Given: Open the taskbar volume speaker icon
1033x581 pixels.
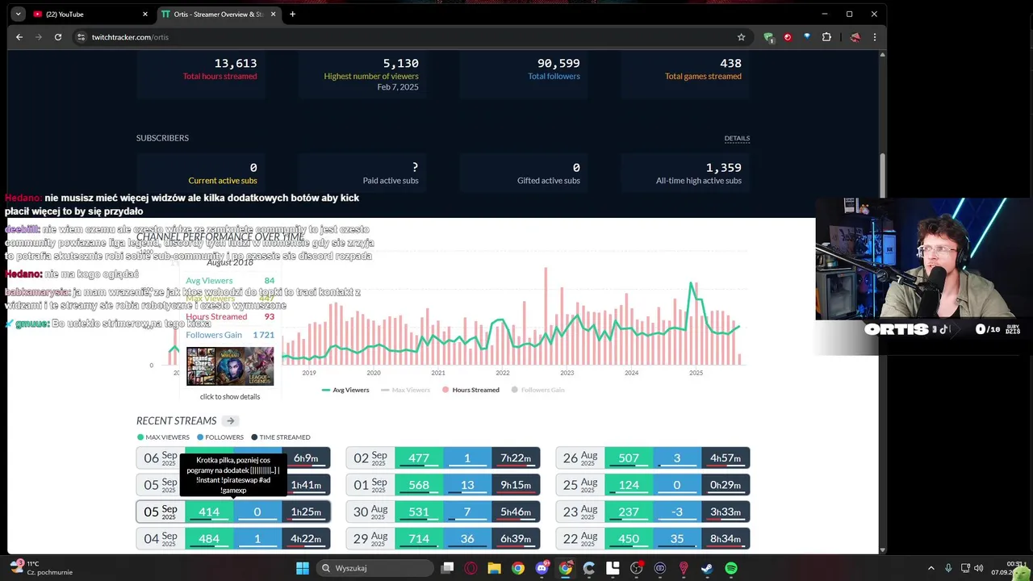Looking at the screenshot, I should coord(978,568).
